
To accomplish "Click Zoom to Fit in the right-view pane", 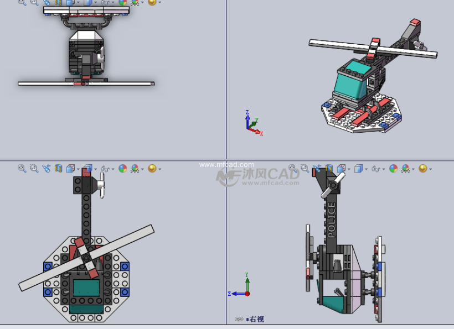I will pyautogui.click(x=292, y=168).
